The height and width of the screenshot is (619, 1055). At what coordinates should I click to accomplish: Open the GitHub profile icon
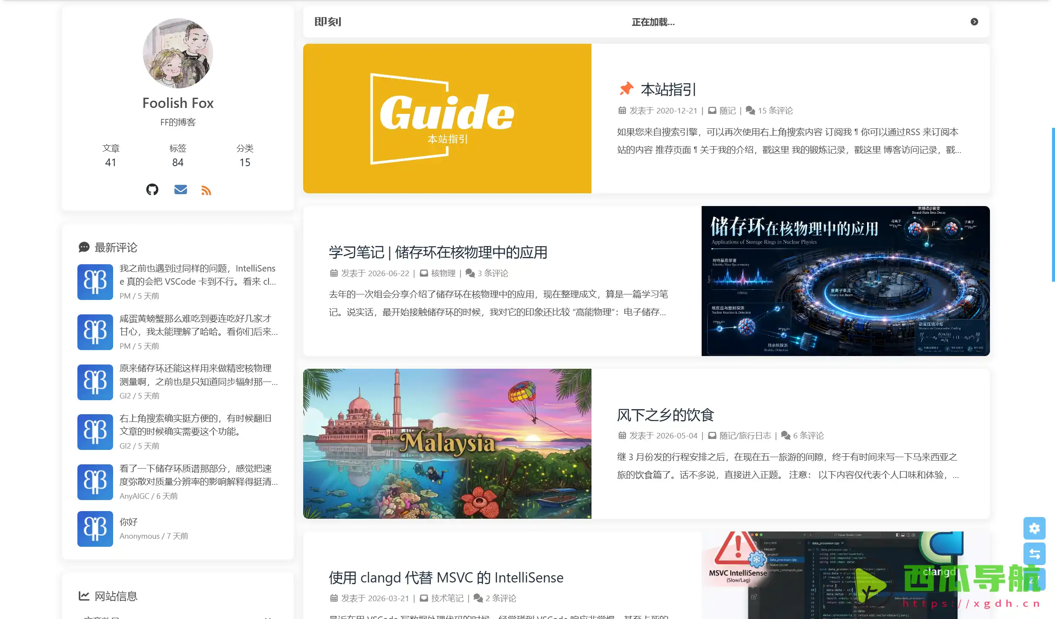click(x=152, y=189)
